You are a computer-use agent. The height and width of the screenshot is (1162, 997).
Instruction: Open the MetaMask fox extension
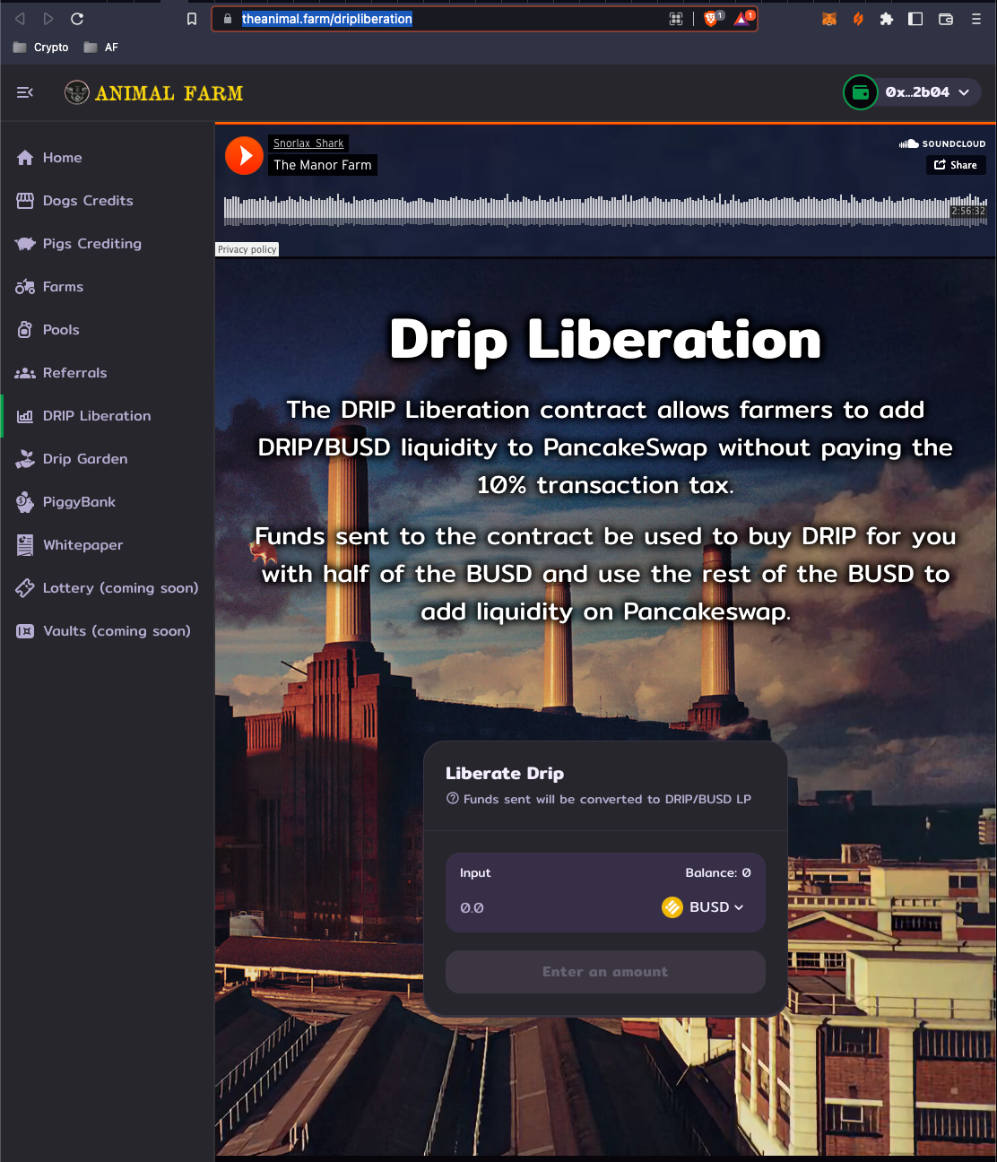tap(829, 19)
